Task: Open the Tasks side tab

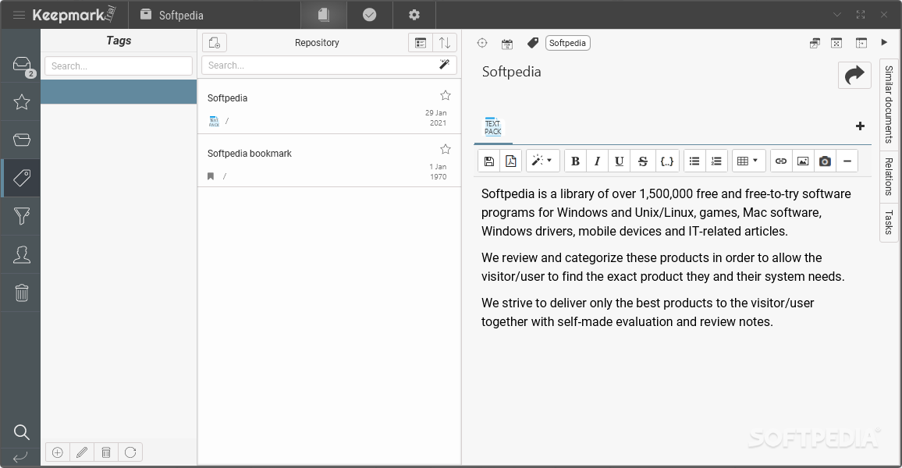Action: click(x=889, y=222)
